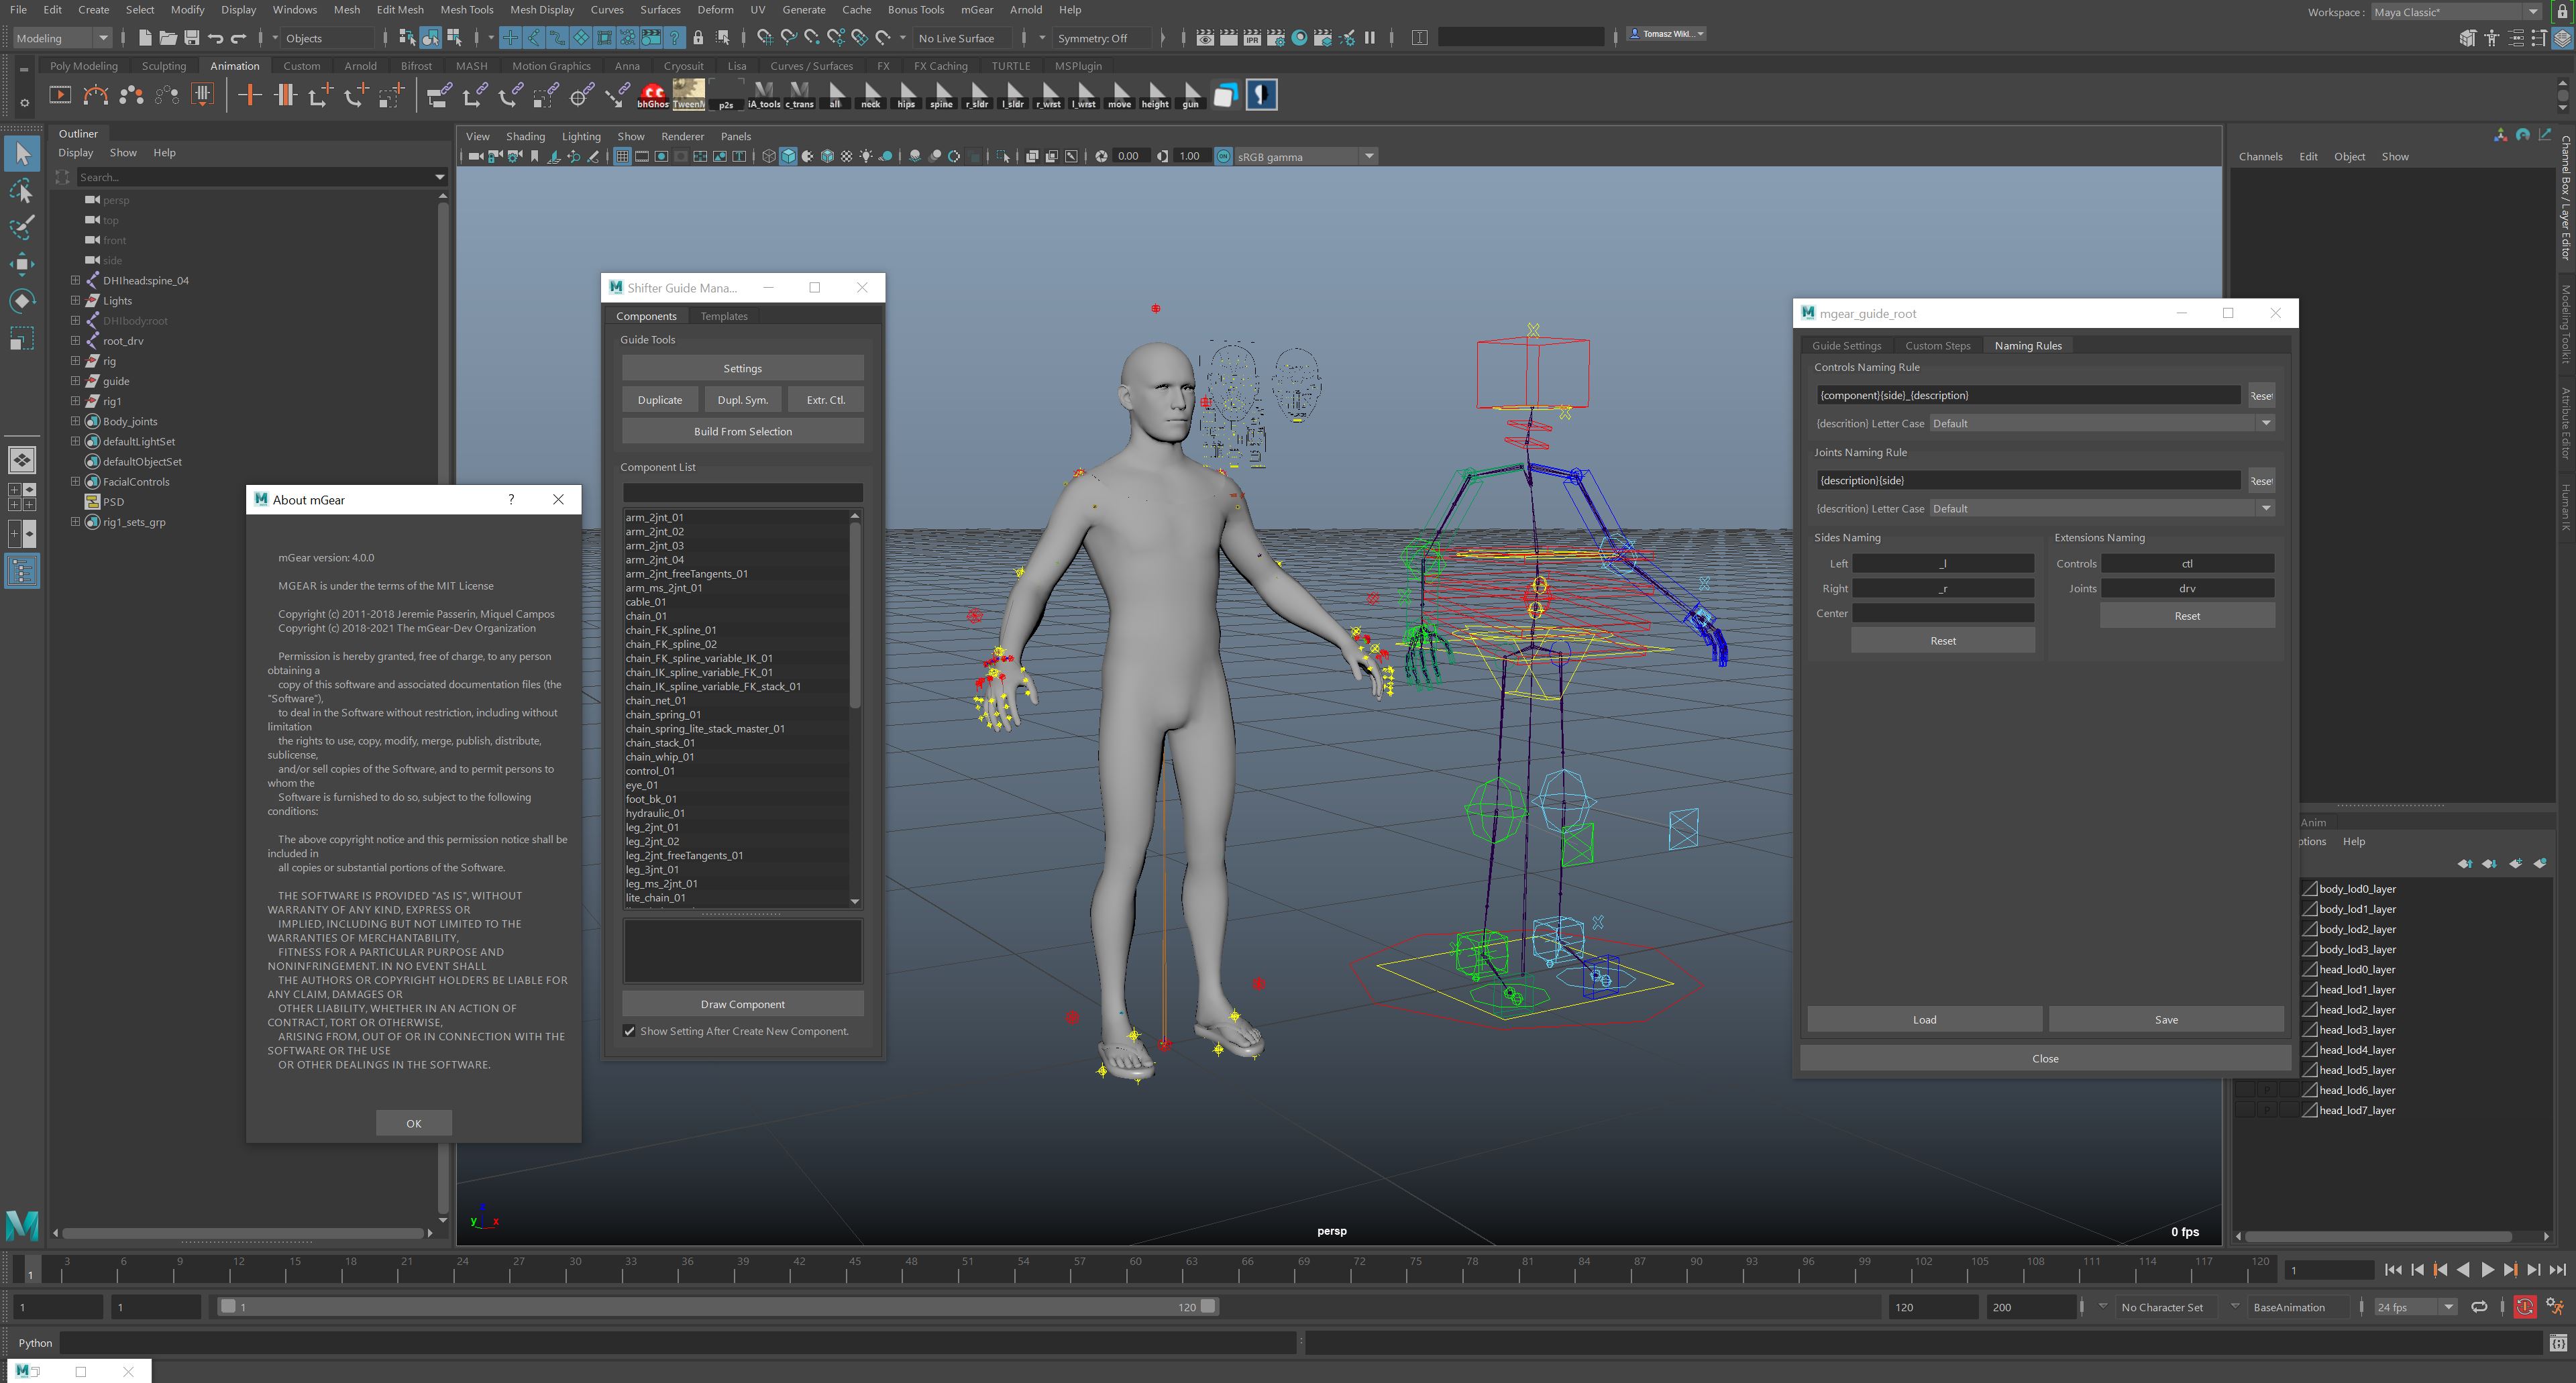Viewport: 2576px width, 1383px height.
Task: Click the Build From Selection button
Action: click(742, 431)
